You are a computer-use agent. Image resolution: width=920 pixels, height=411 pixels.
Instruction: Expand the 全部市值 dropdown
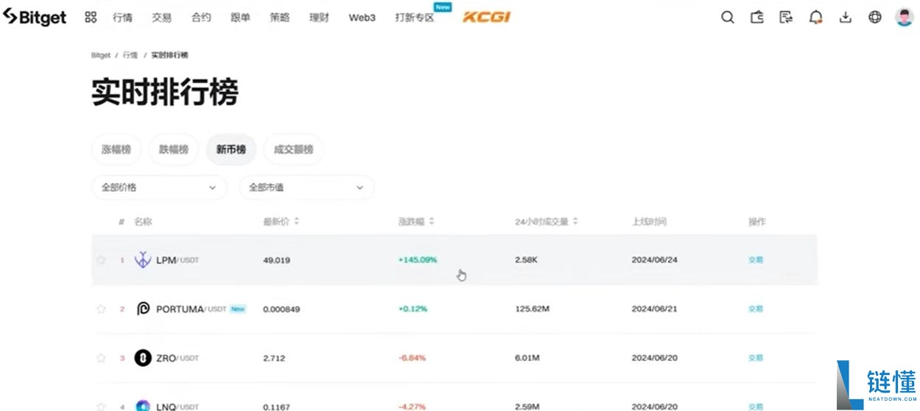tap(306, 187)
